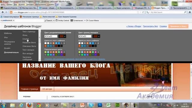This screenshot has width=192, height=108.
Task: Click Об авторе tab in blog preview
Action: (47, 89)
